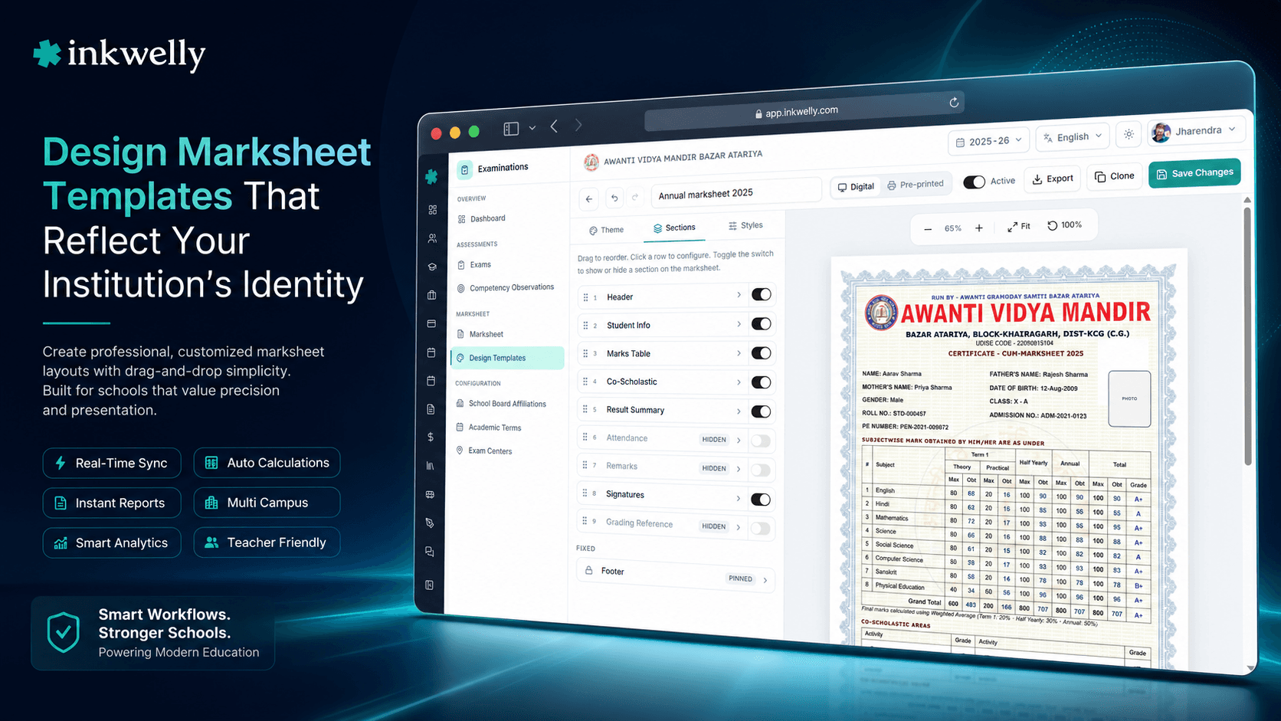Expand the Co-Scholastic row chevron

point(739,382)
